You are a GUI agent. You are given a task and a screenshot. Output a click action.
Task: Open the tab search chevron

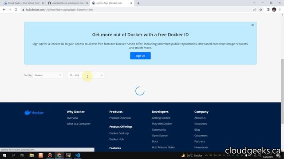[254, 3]
